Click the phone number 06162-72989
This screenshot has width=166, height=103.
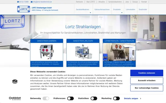[24, 2]
